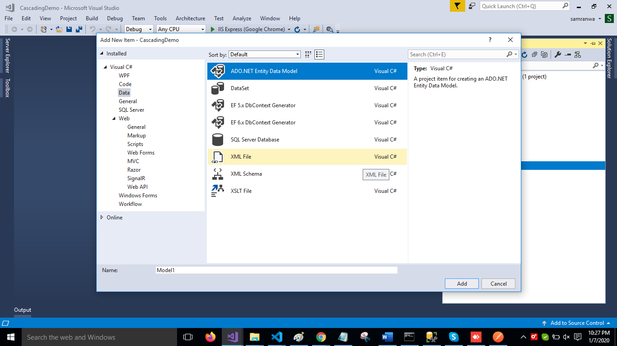The height and width of the screenshot is (346, 617).
Task: Click the Cancel button
Action: coord(498,284)
